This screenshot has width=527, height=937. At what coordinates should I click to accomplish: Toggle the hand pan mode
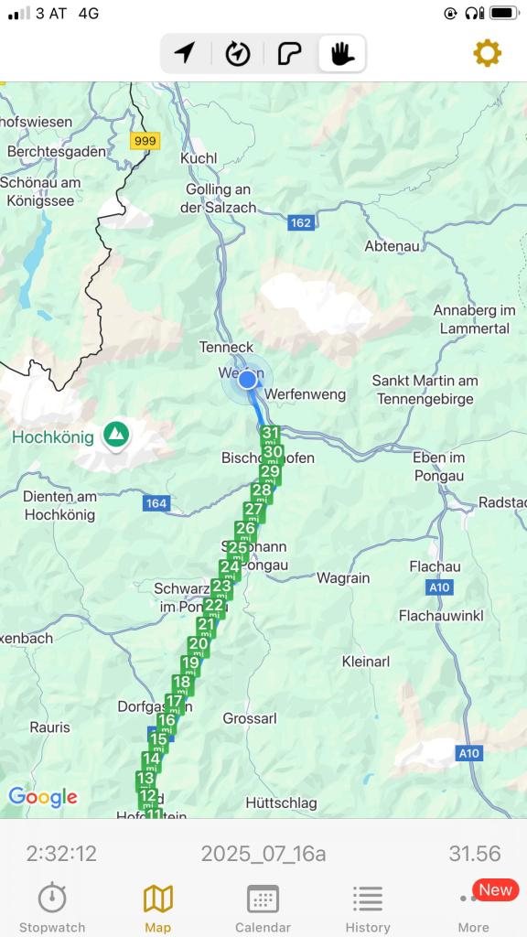[342, 54]
